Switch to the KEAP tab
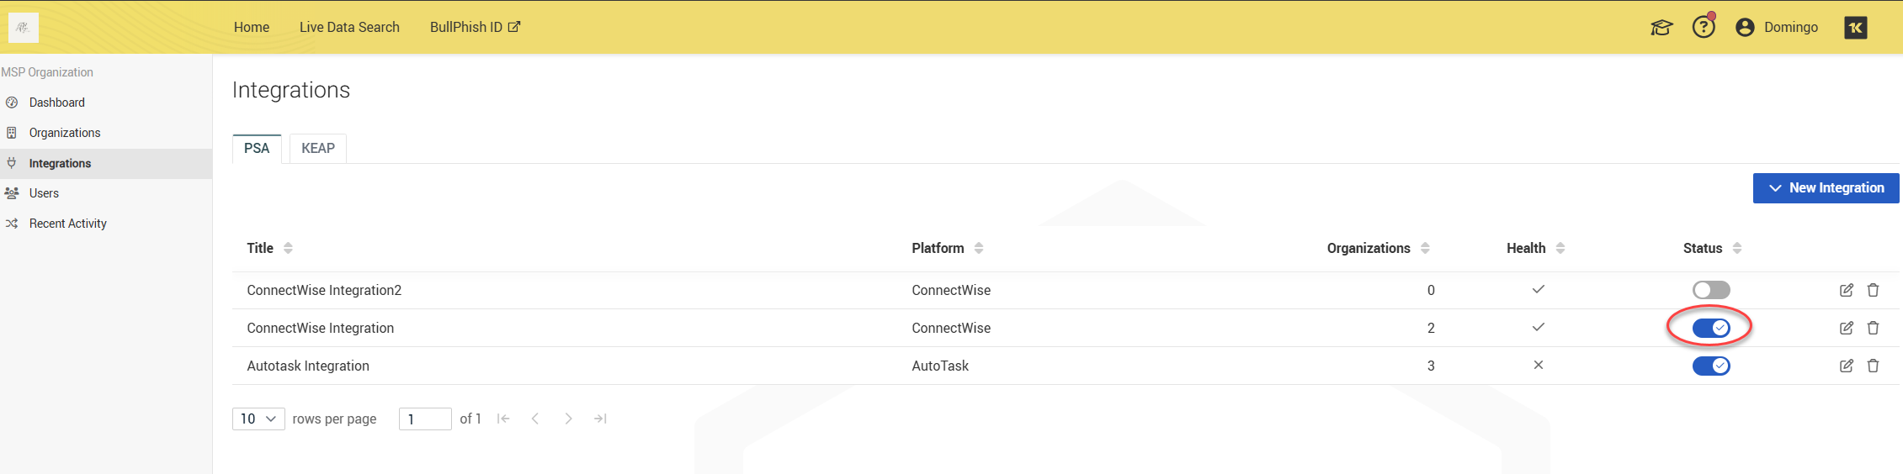The image size is (1903, 474). coord(318,148)
